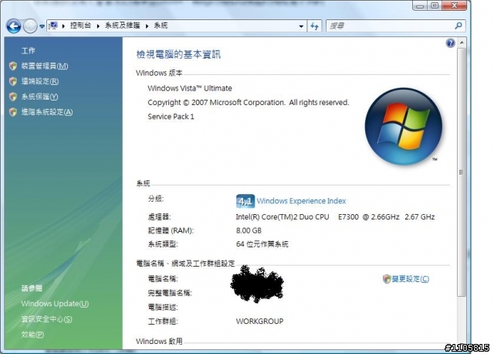
Task: Select 控制台 in the breadcrumb path
Action: click(x=80, y=26)
